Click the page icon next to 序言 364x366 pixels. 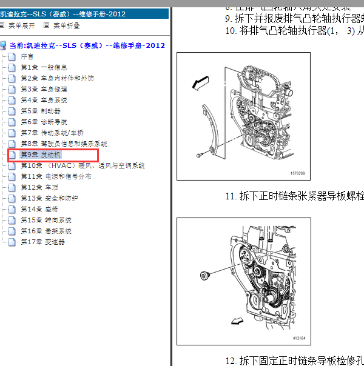[12, 57]
